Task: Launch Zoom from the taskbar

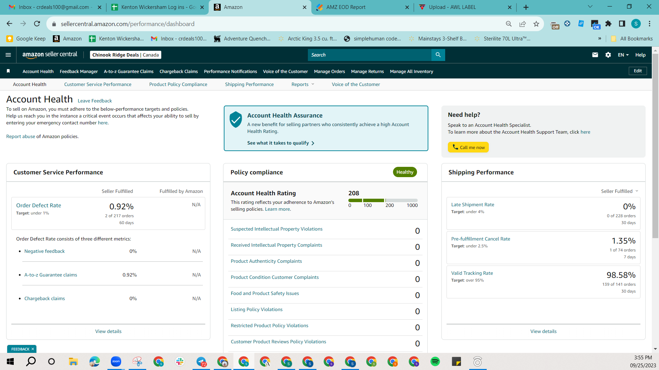Action: (116, 361)
